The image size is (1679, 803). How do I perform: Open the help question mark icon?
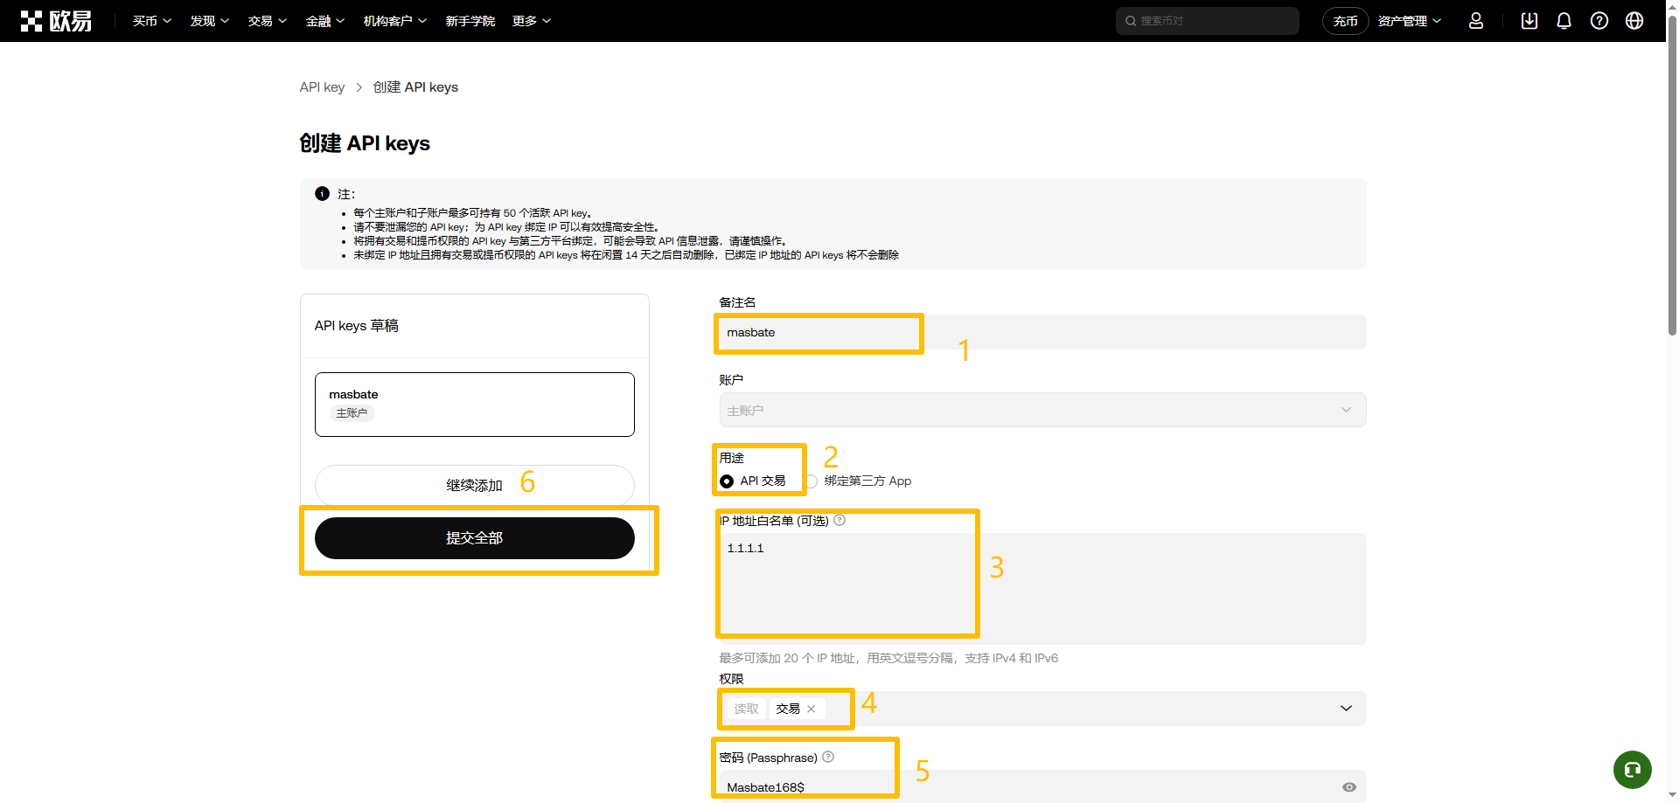click(1599, 21)
